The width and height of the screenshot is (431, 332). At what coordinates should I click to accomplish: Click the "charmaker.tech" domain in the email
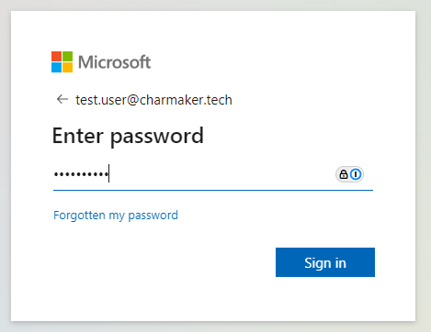coord(186,100)
